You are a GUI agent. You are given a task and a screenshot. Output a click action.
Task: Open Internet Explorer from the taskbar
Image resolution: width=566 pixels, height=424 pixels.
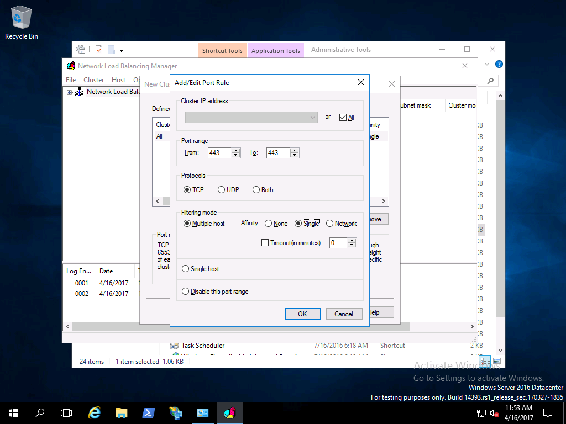coord(95,412)
